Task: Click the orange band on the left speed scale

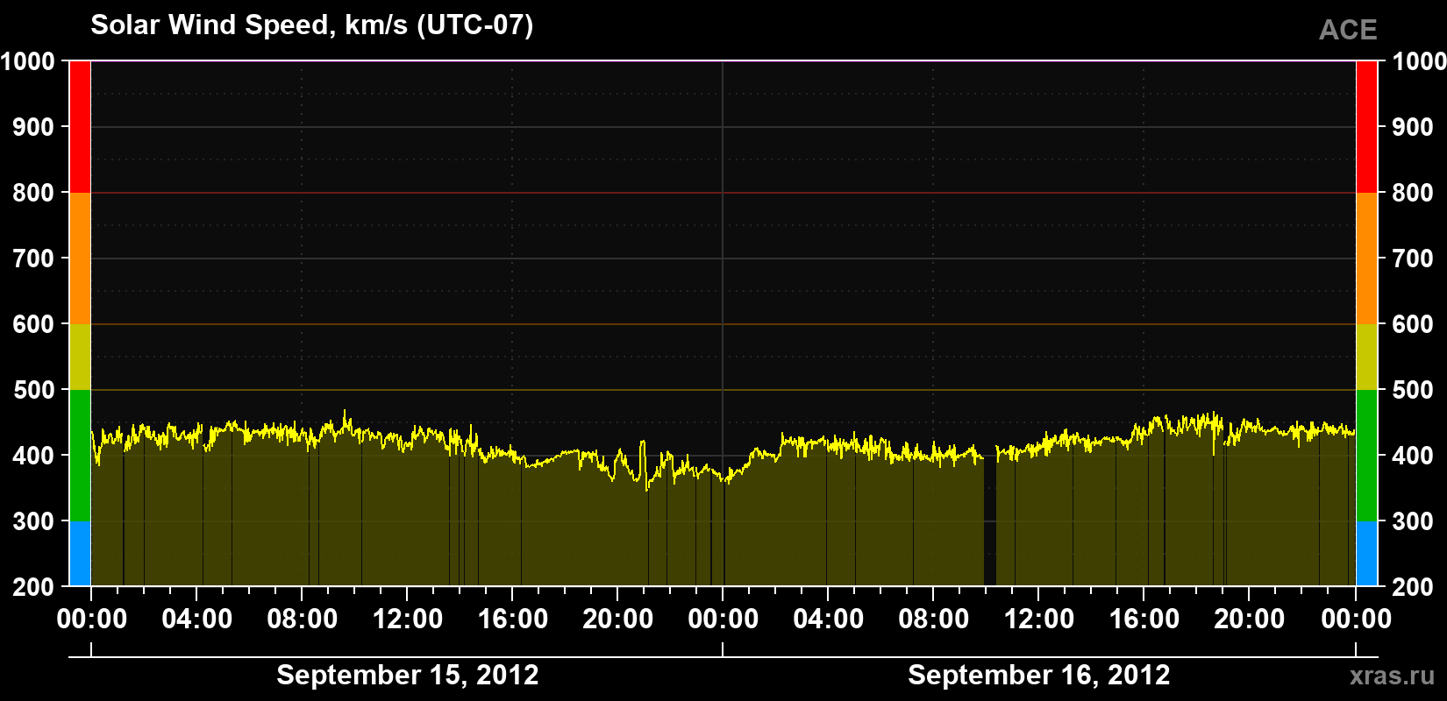Action: 80,258
